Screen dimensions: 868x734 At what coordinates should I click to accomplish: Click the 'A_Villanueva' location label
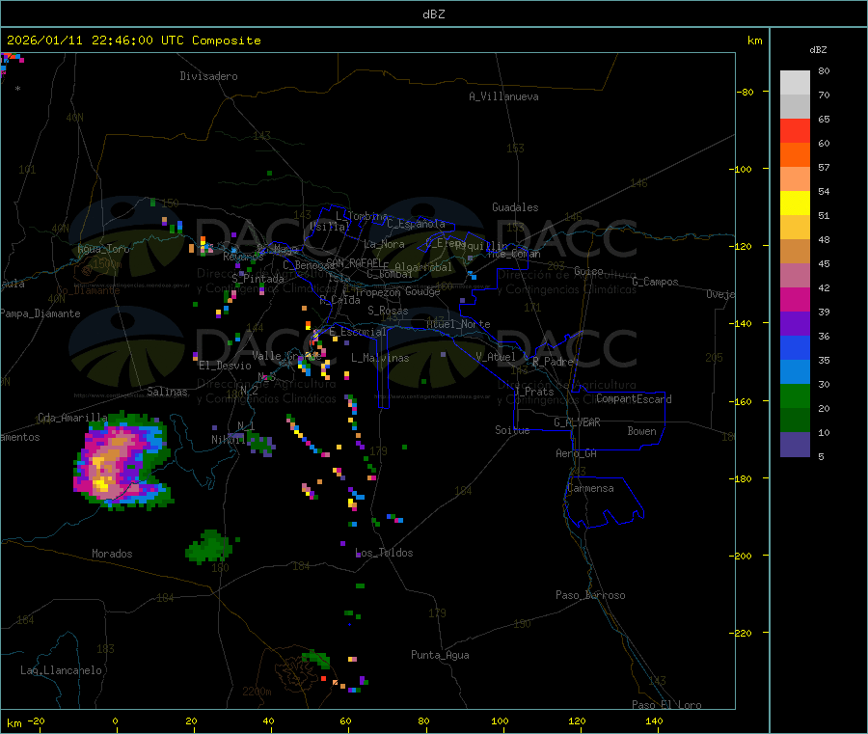coord(503,96)
